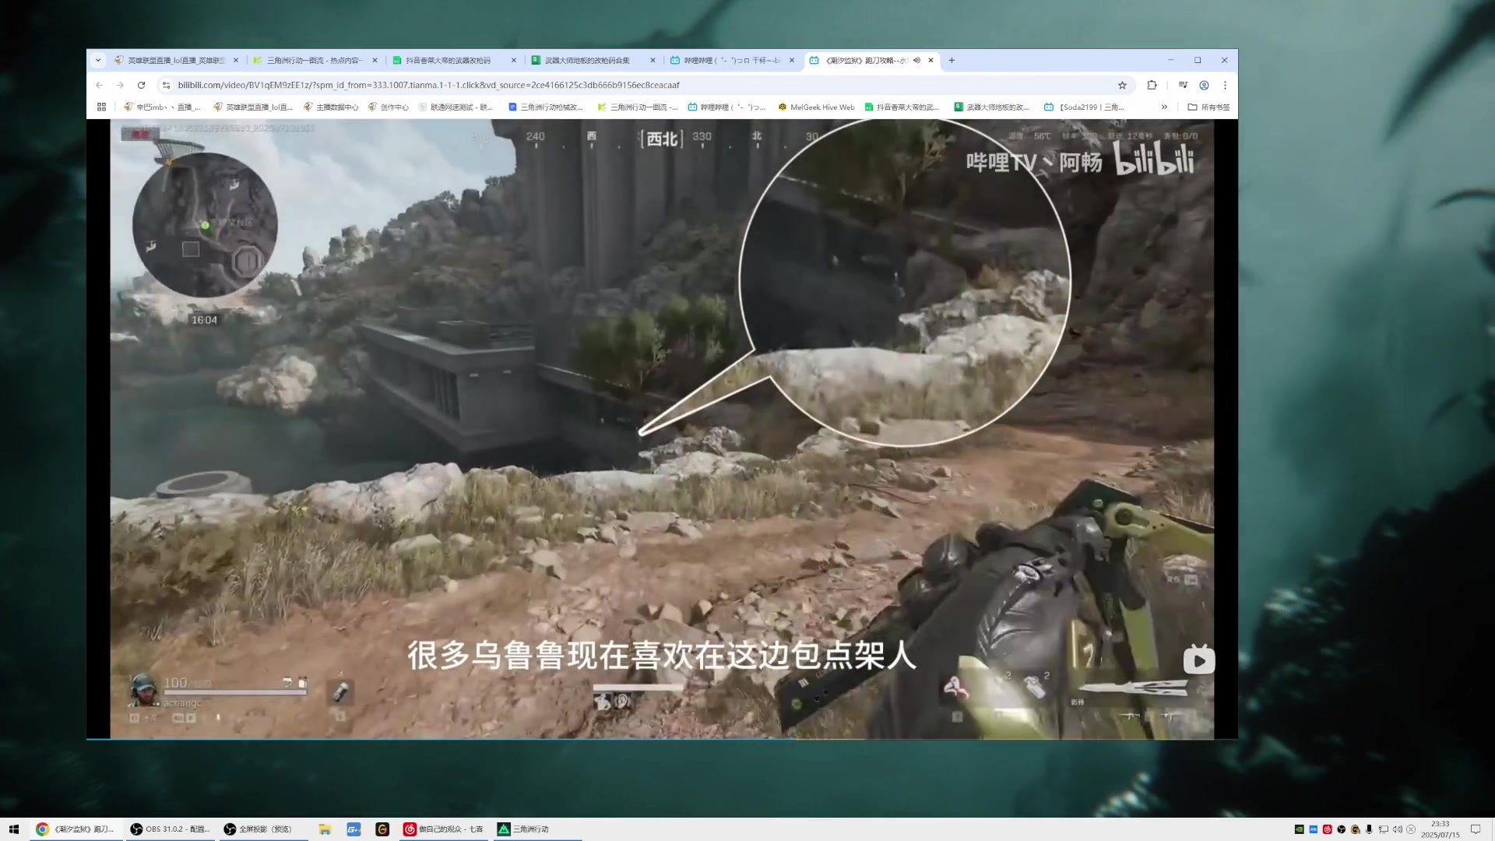Switch to Chrome 《潮汐监狱》 taskbar item
Viewport: 1495px width, 841px height.
point(76,829)
